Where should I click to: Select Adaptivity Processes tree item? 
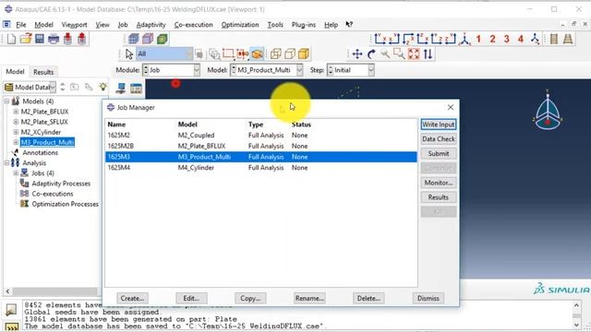pyautogui.click(x=61, y=184)
